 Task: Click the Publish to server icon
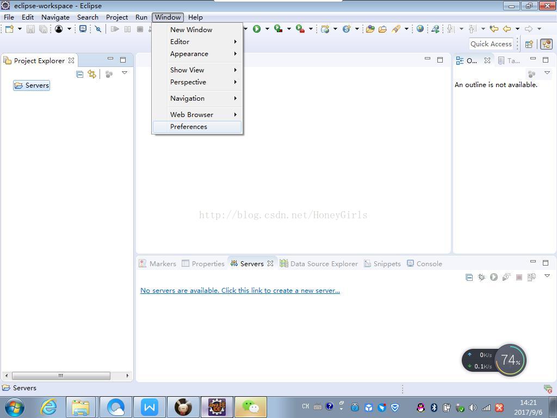pos(531,277)
